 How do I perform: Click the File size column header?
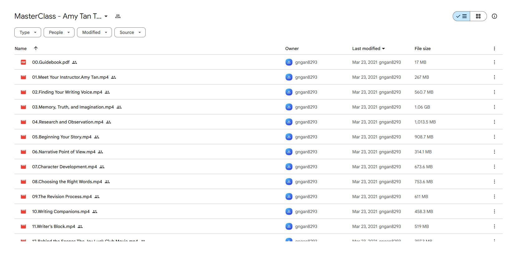(x=422, y=49)
